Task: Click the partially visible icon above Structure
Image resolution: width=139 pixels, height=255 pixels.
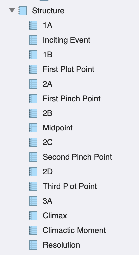Action: click(44, 0)
